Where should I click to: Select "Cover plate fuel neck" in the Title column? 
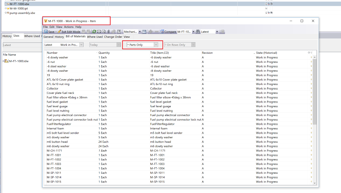point(164,93)
